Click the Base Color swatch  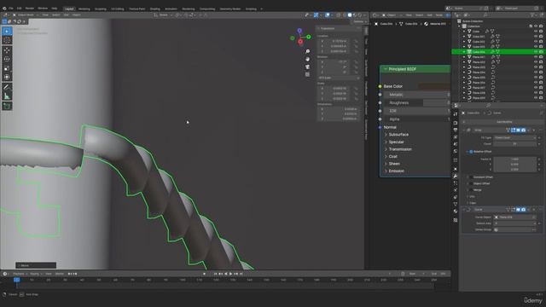[x=434, y=86]
